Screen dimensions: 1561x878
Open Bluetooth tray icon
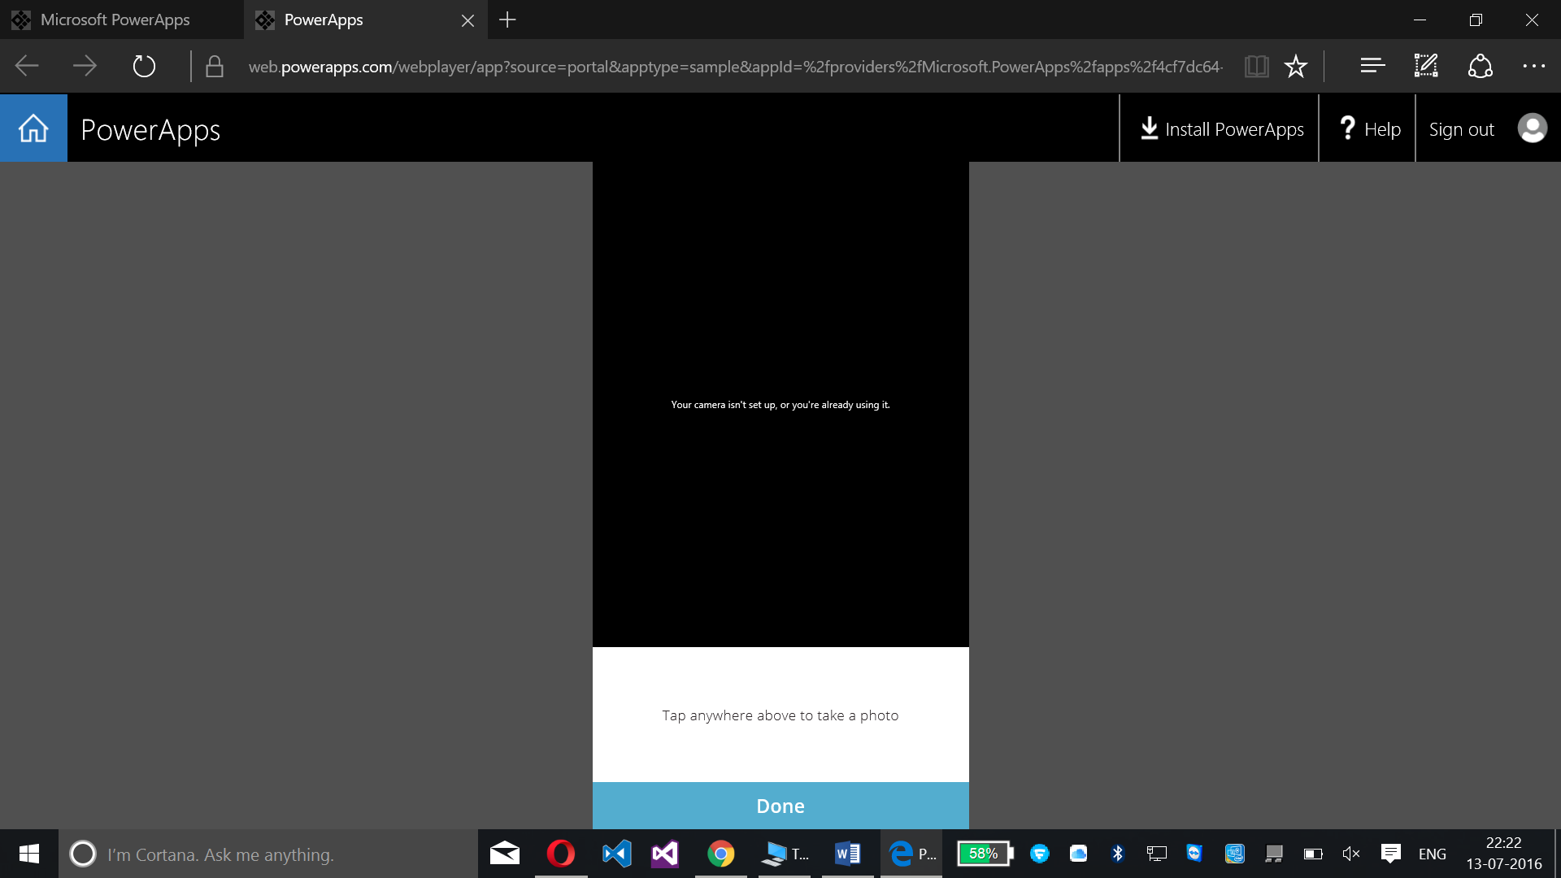click(x=1117, y=854)
